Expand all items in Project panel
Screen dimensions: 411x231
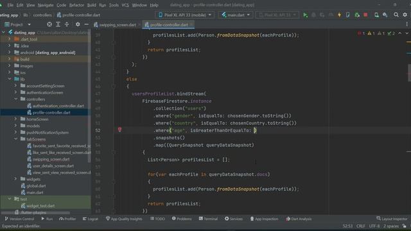58,24
